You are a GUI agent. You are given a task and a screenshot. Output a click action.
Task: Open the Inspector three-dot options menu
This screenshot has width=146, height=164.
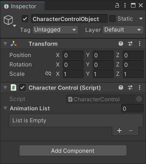(125, 5)
